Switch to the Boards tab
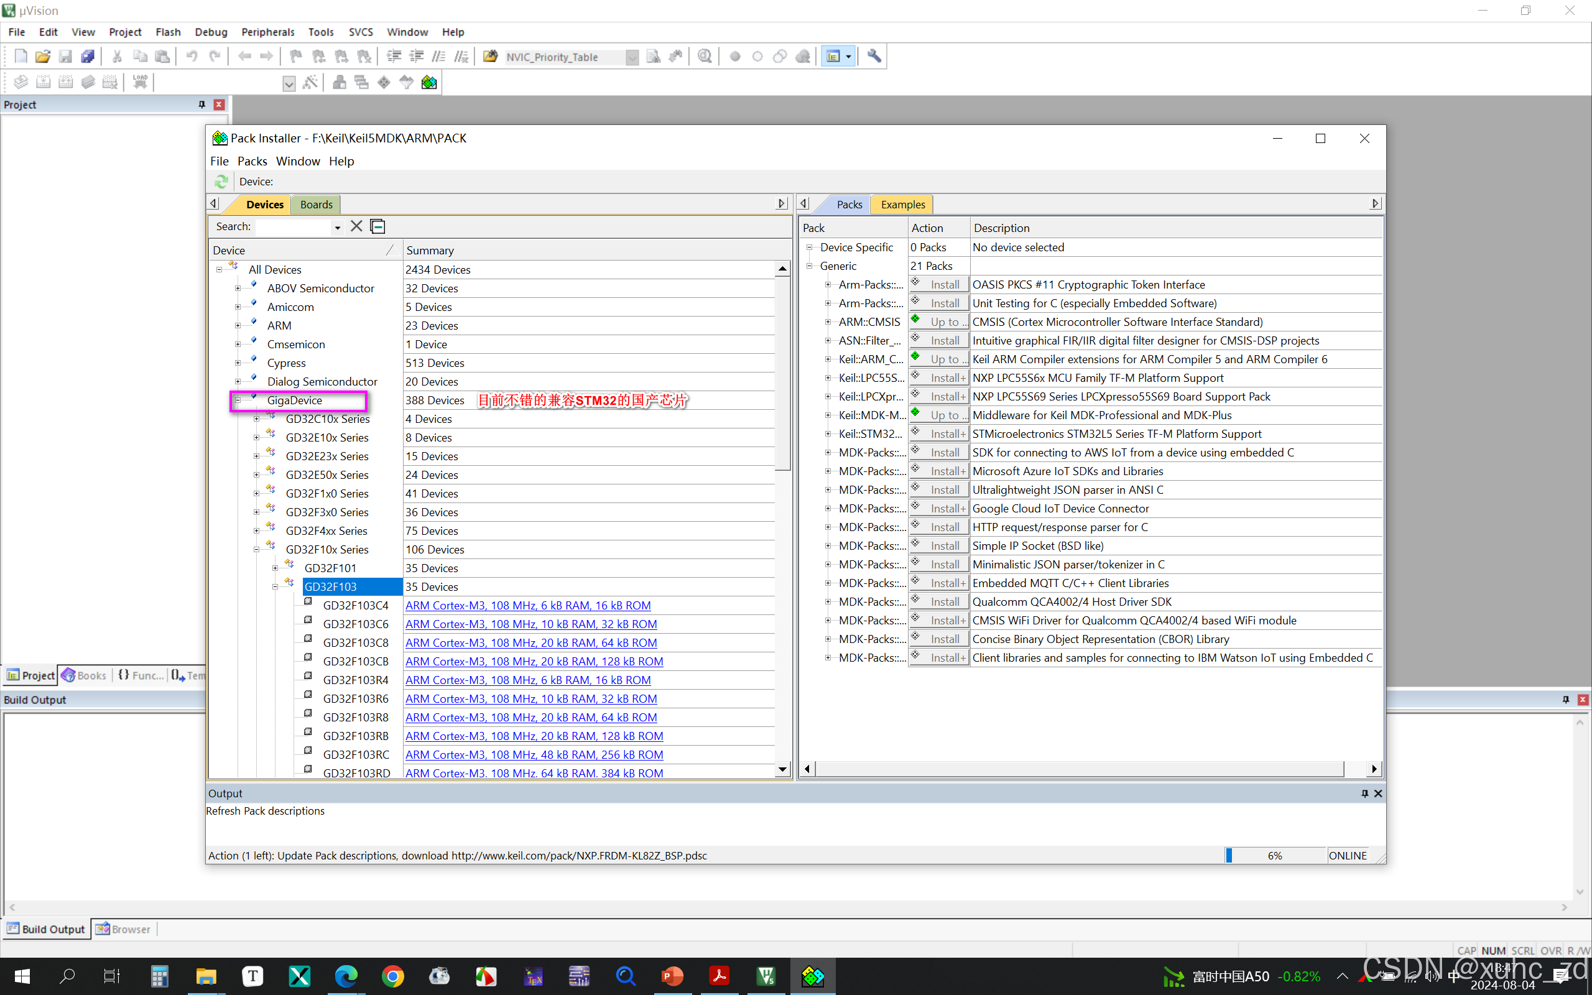The width and height of the screenshot is (1592, 995). click(317, 205)
